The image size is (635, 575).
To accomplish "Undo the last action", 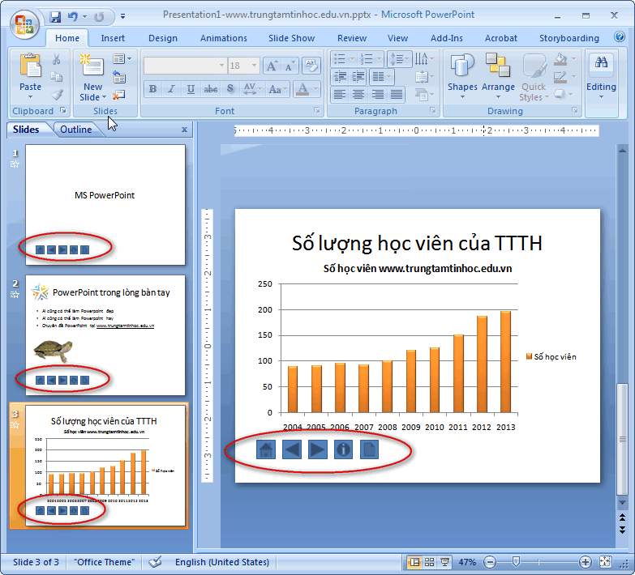I will click(x=72, y=16).
